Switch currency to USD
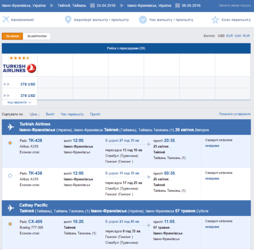This screenshot has width=254, height=250. click(221, 36)
